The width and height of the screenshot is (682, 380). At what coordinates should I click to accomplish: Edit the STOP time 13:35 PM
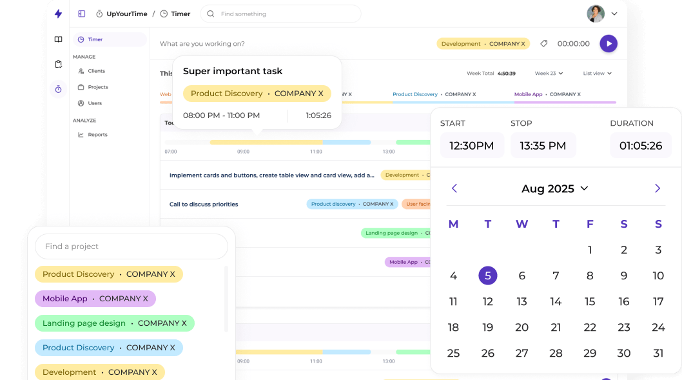point(543,145)
